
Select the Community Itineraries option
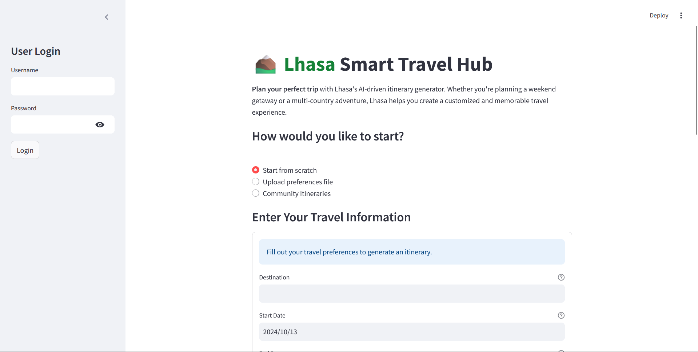pos(291,193)
